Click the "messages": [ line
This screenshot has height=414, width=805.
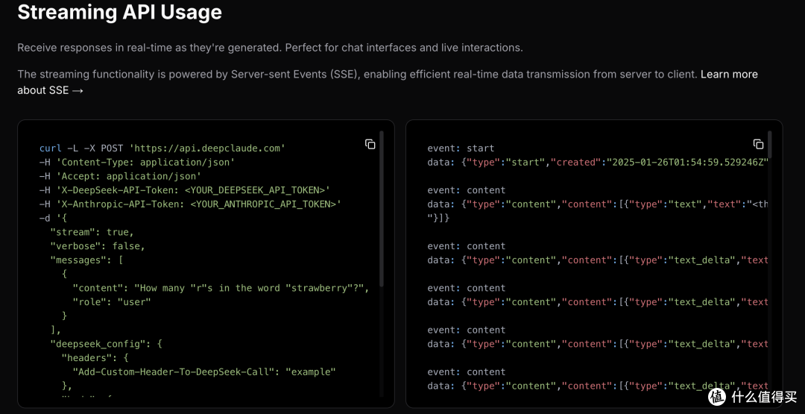coord(86,260)
